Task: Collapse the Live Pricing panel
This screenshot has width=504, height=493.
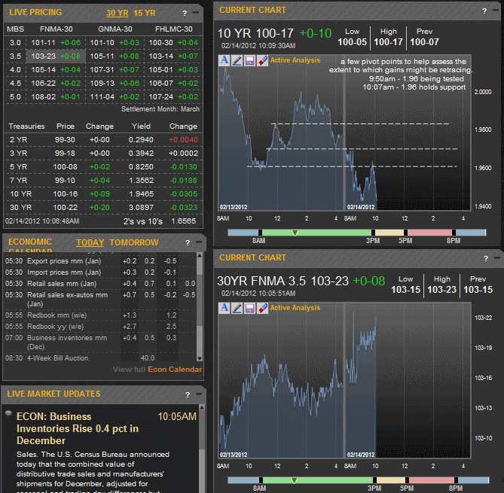Action: coord(194,13)
